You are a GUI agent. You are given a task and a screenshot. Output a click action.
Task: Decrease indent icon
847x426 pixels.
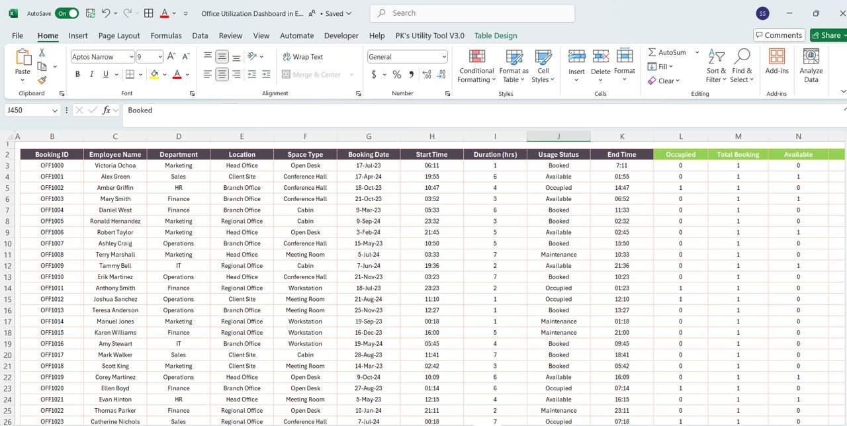pyautogui.click(x=252, y=75)
